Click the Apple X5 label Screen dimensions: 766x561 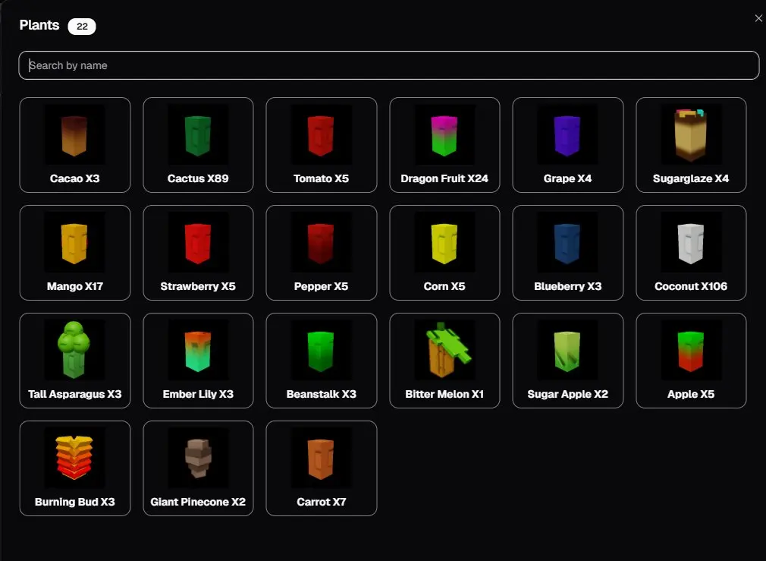coord(691,394)
